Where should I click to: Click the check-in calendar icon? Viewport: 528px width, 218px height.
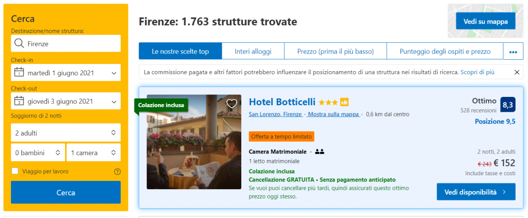pos(19,73)
